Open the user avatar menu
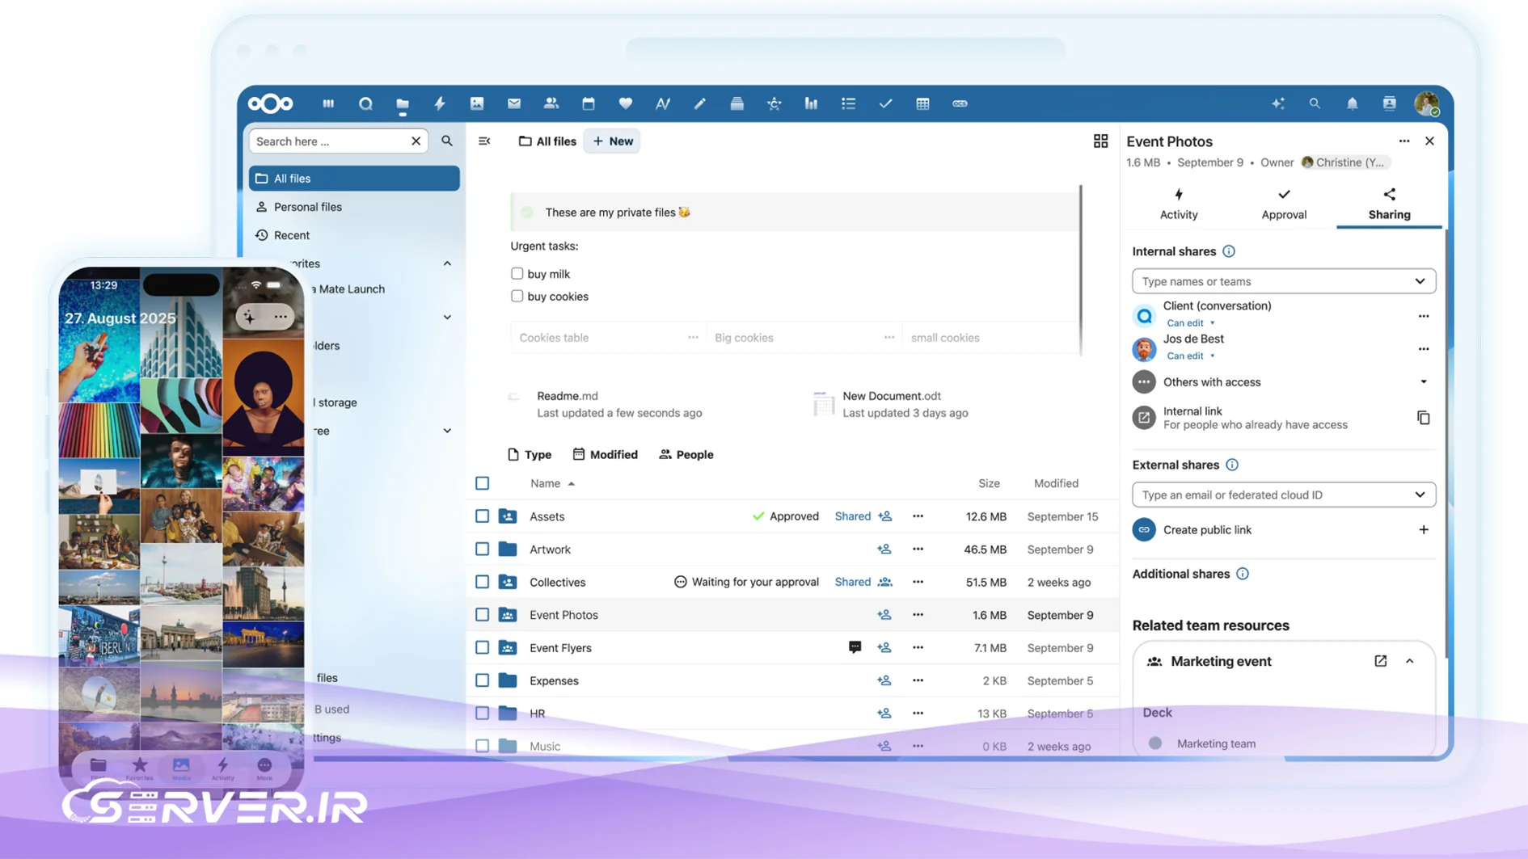 tap(1427, 103)
